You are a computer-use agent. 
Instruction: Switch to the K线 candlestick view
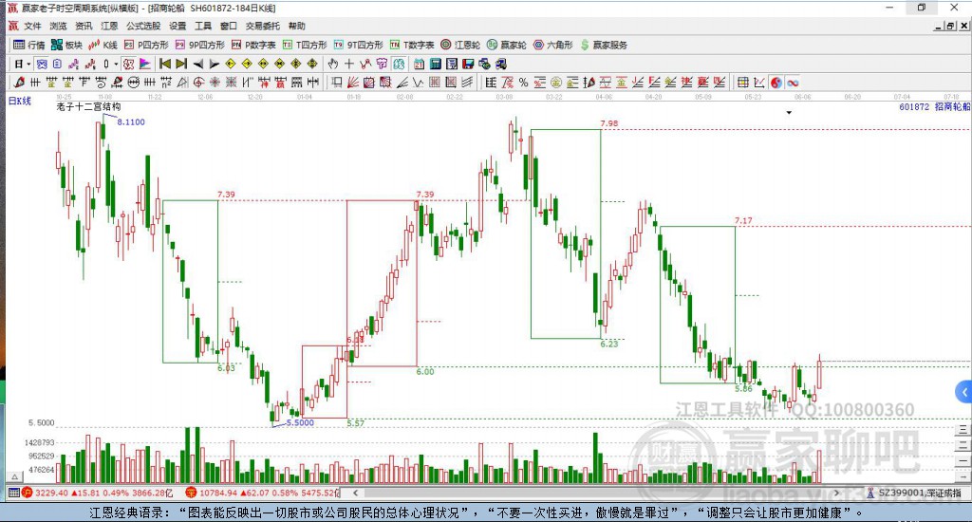(x=103, y=45)
